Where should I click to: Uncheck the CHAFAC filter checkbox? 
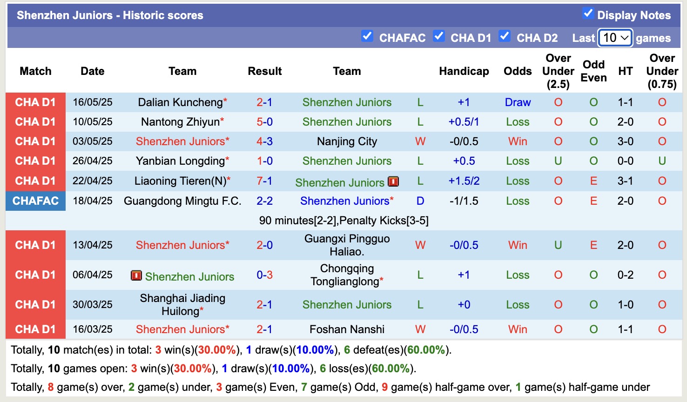(x=367, y=36)
